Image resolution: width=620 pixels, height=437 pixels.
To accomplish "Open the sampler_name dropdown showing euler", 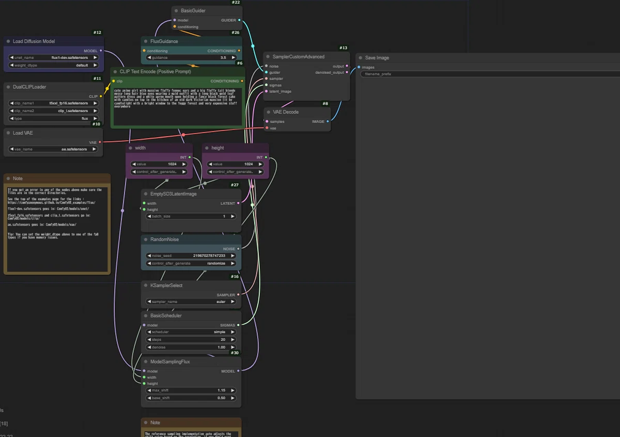I will 191,302.
